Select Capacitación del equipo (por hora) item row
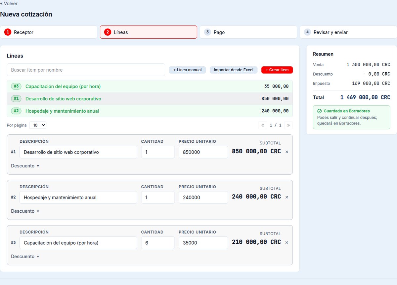 tap(150, 86)
